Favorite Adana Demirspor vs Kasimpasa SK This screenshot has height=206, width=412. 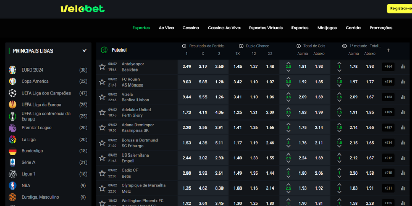(102, 128)
